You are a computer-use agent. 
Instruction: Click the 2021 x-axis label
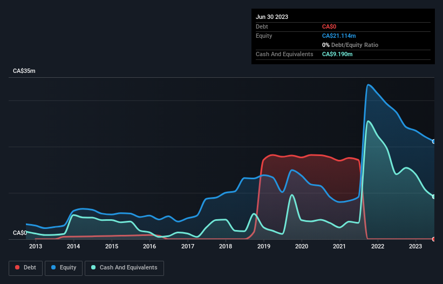point(339,246)
